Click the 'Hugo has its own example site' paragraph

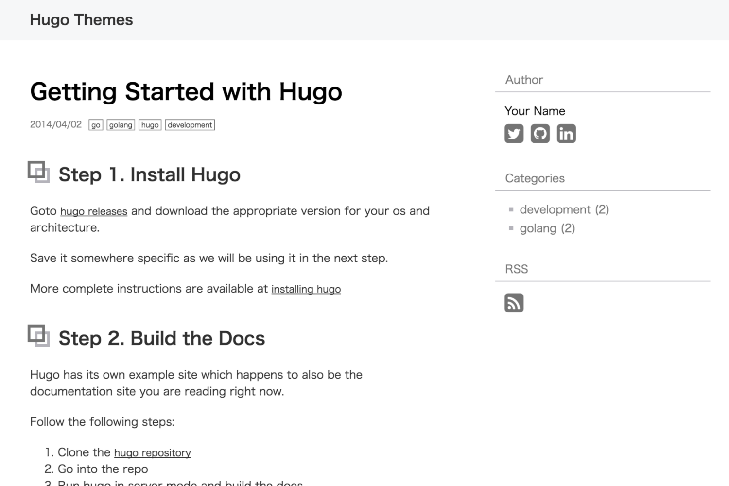pos(196,383)
